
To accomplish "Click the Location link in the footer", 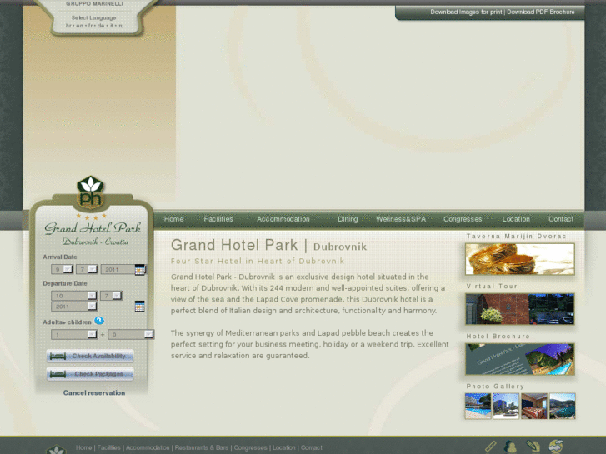I will [284, 447].
